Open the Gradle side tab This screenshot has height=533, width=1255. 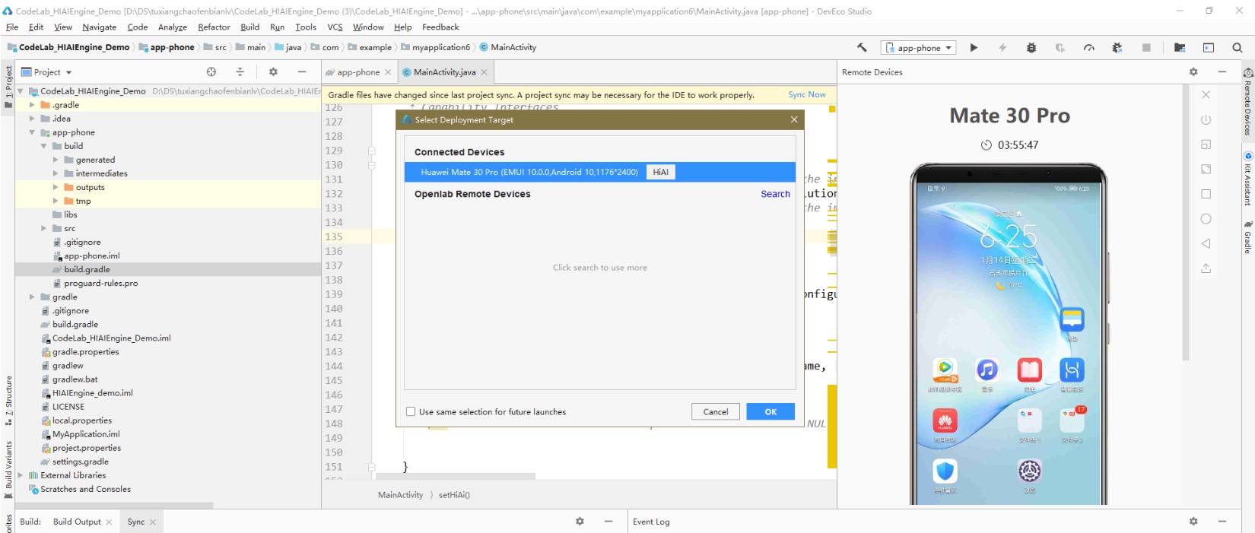[1248, 236]
